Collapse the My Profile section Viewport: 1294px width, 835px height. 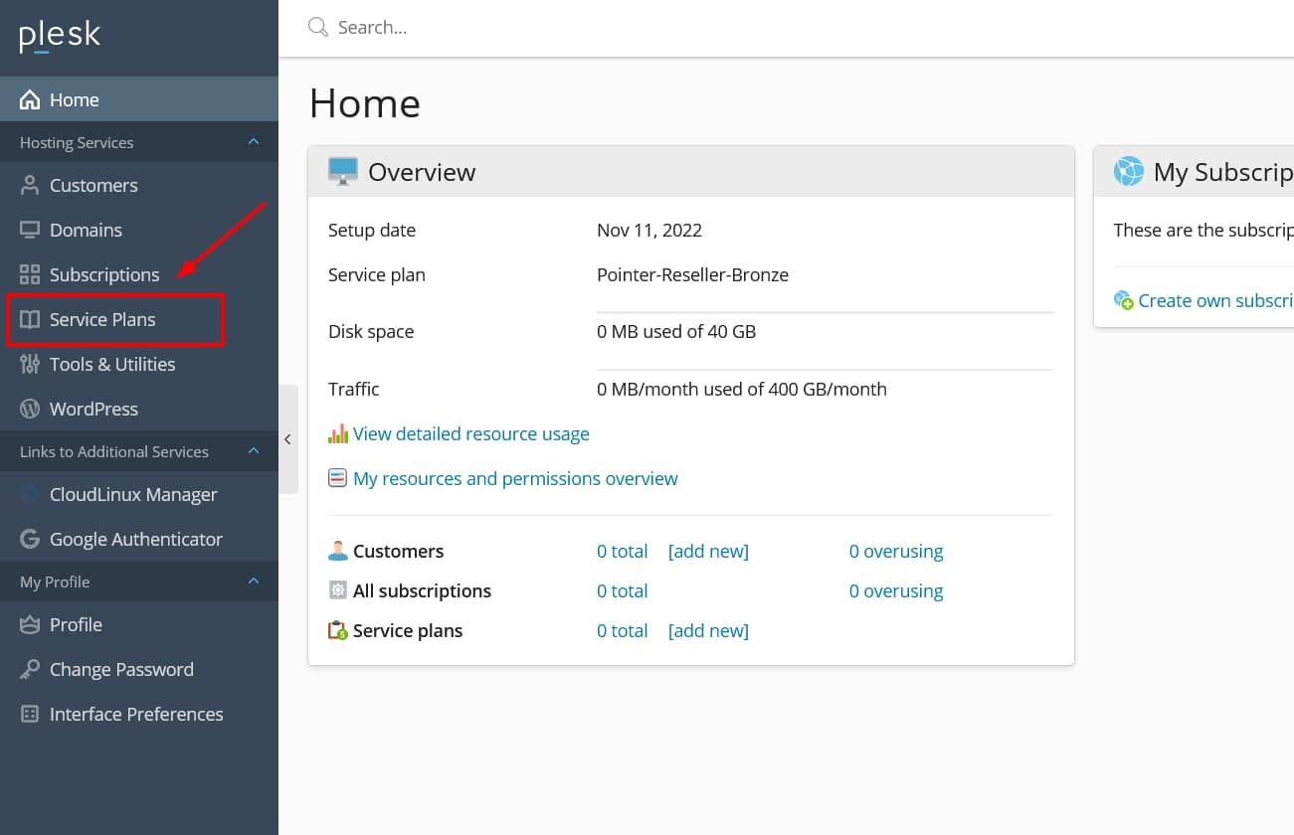coord(254,582)
